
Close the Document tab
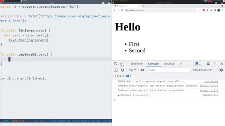139,6
